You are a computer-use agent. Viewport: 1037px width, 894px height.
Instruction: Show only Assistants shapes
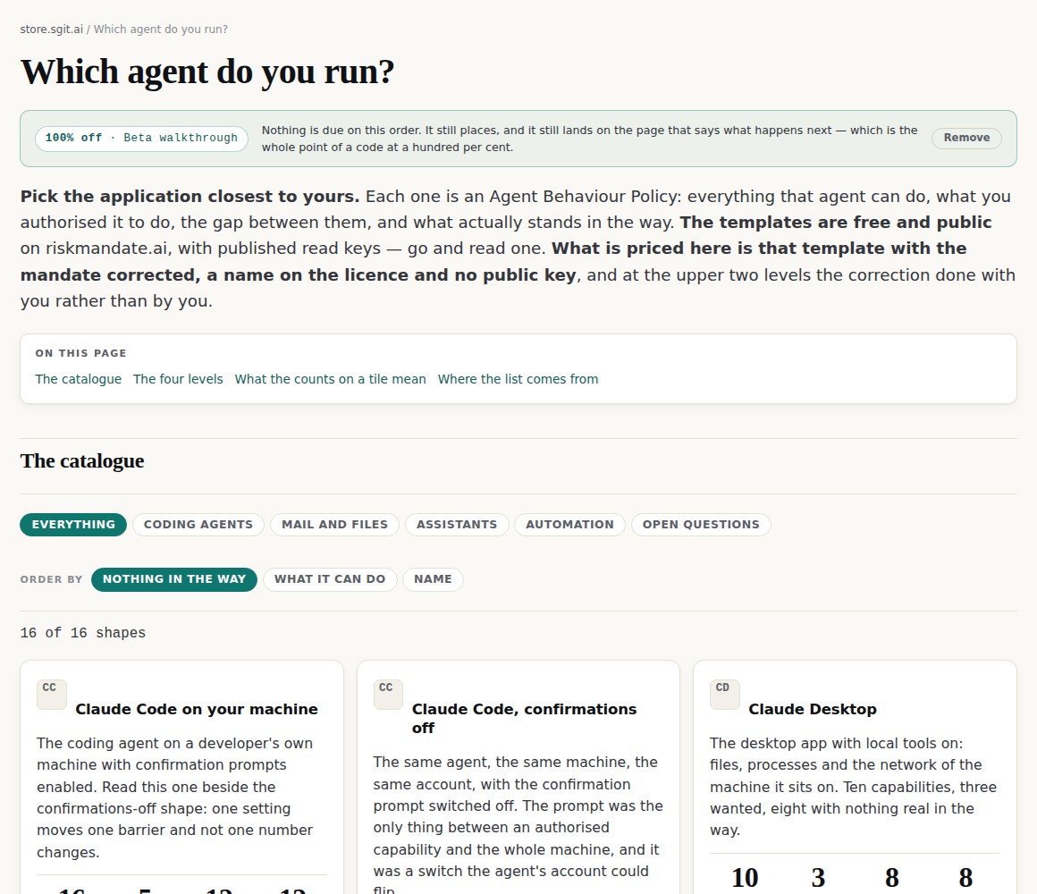point(457,525)
